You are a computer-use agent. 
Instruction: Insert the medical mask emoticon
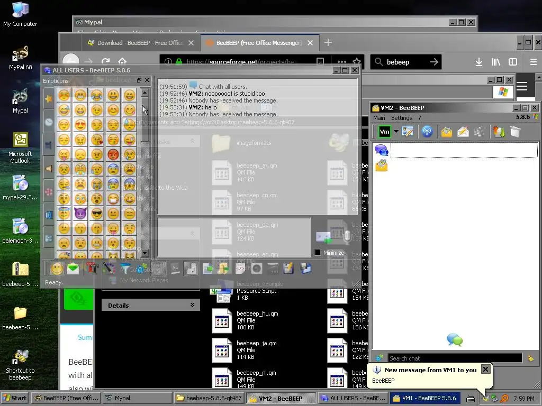coord(113,199)
